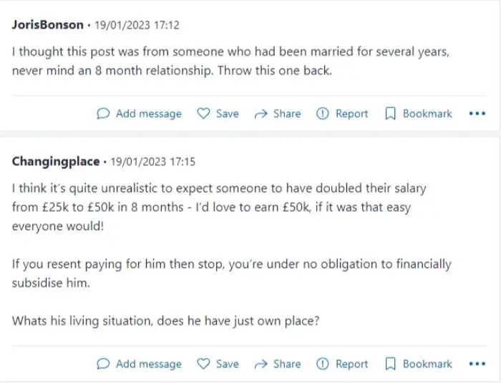Click Share arrow icon on Changingplace's post
The image size is (501, 383).
pos(261,364)
